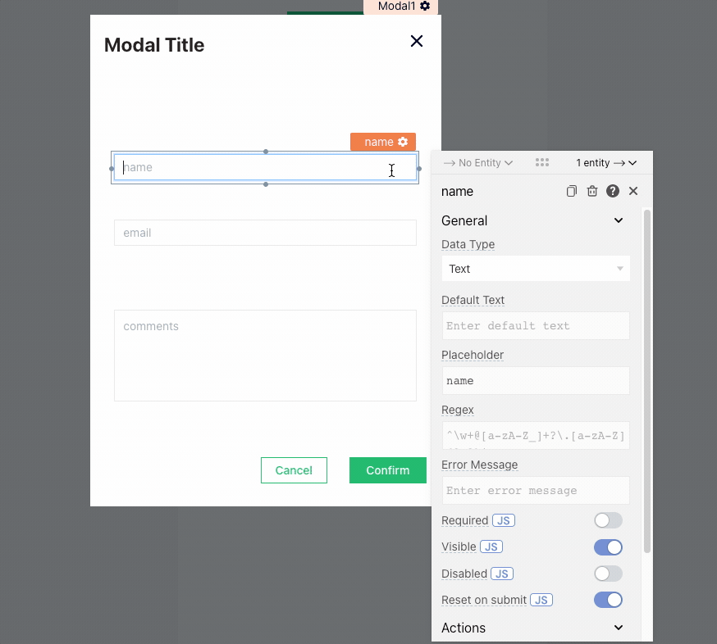Collapse the Actions section
The height and width of the screenshot is (644, 717).
tap(619, 628)
